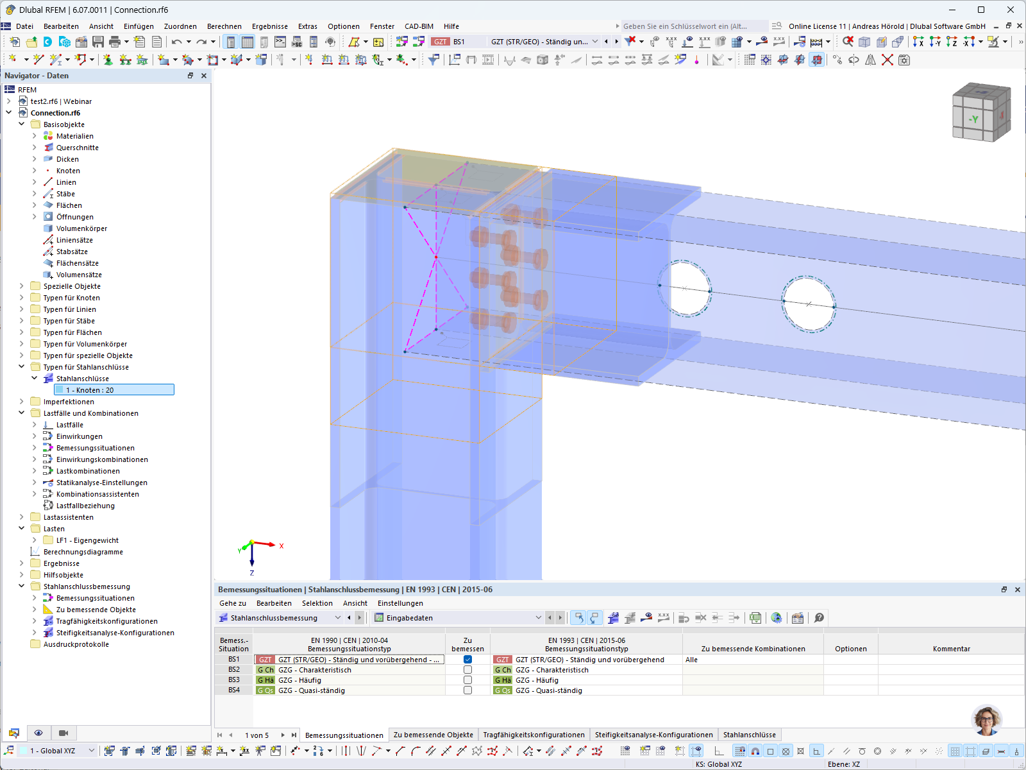Close the Navigator panel
This screenshot has width=1026, height=770.
[x=204, y=76]
